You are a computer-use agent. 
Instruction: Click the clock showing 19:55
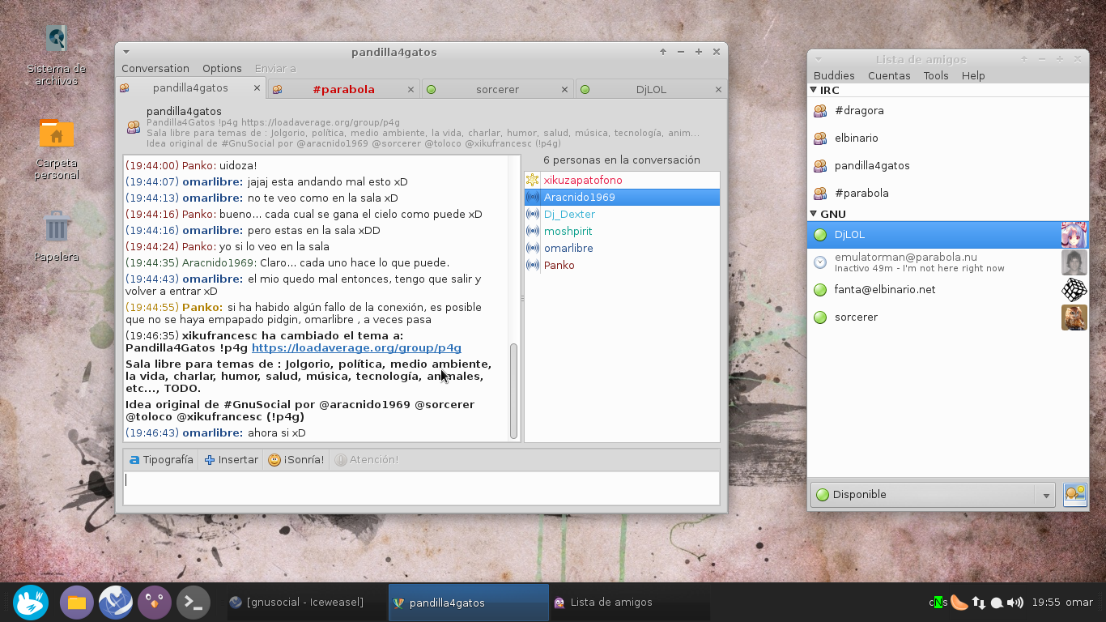pyautogui.click(x=1046, y=603)
